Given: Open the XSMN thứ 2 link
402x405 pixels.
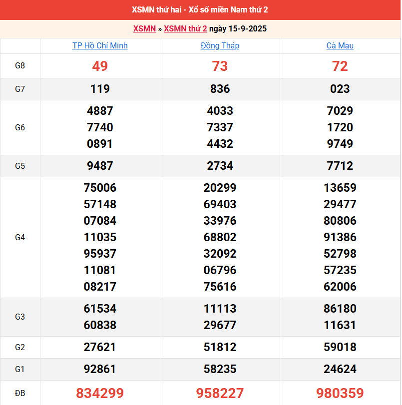Looking at the screenshot, I should click(185, 29).
